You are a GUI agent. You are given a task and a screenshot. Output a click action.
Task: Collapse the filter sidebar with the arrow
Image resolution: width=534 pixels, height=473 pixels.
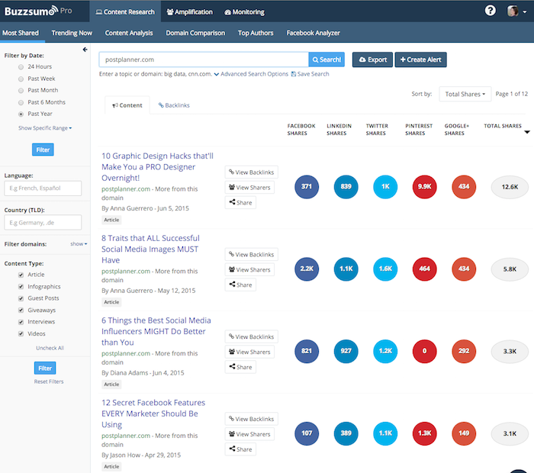(85, 50)
